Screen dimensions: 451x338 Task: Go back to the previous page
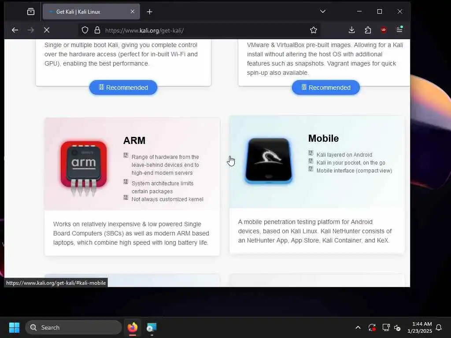pos(15,30)
